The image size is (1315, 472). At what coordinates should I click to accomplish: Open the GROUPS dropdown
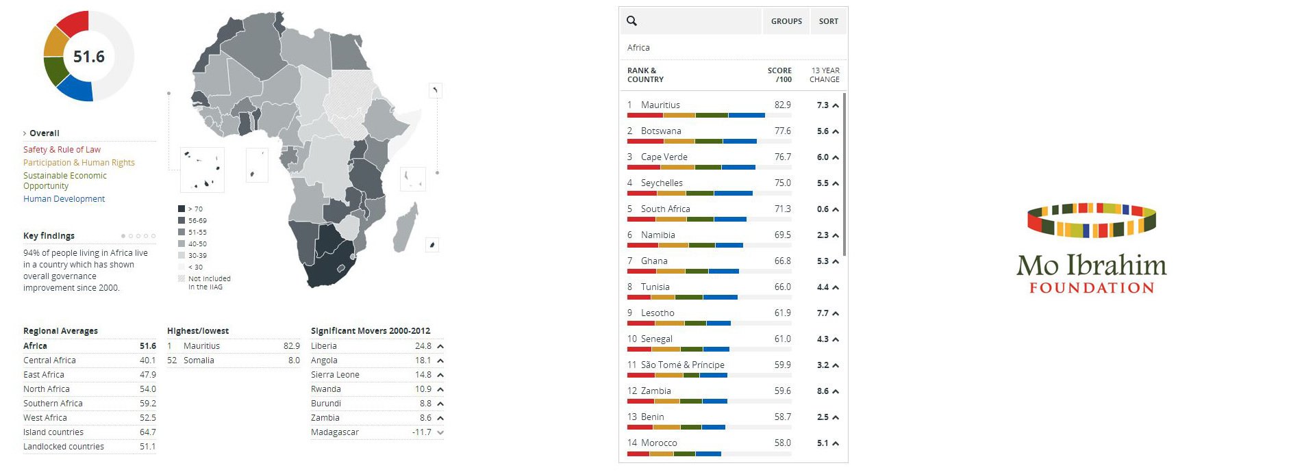point(786,21)
